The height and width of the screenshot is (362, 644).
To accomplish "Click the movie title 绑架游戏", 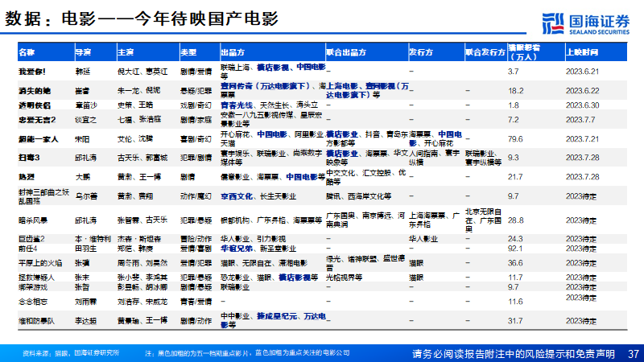I will (33, 287).
